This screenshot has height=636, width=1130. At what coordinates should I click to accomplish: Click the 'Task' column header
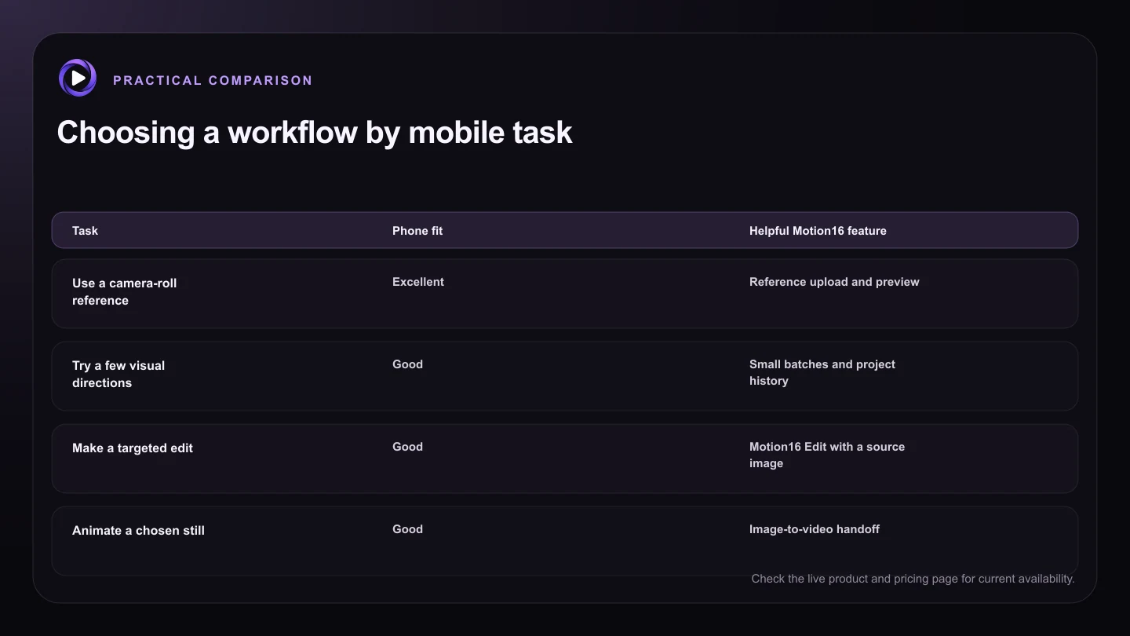pos(85,231)
